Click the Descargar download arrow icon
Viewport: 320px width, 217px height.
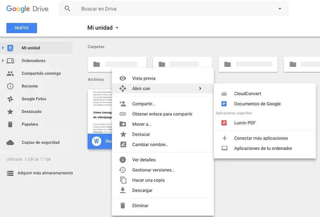pos(123,190)
